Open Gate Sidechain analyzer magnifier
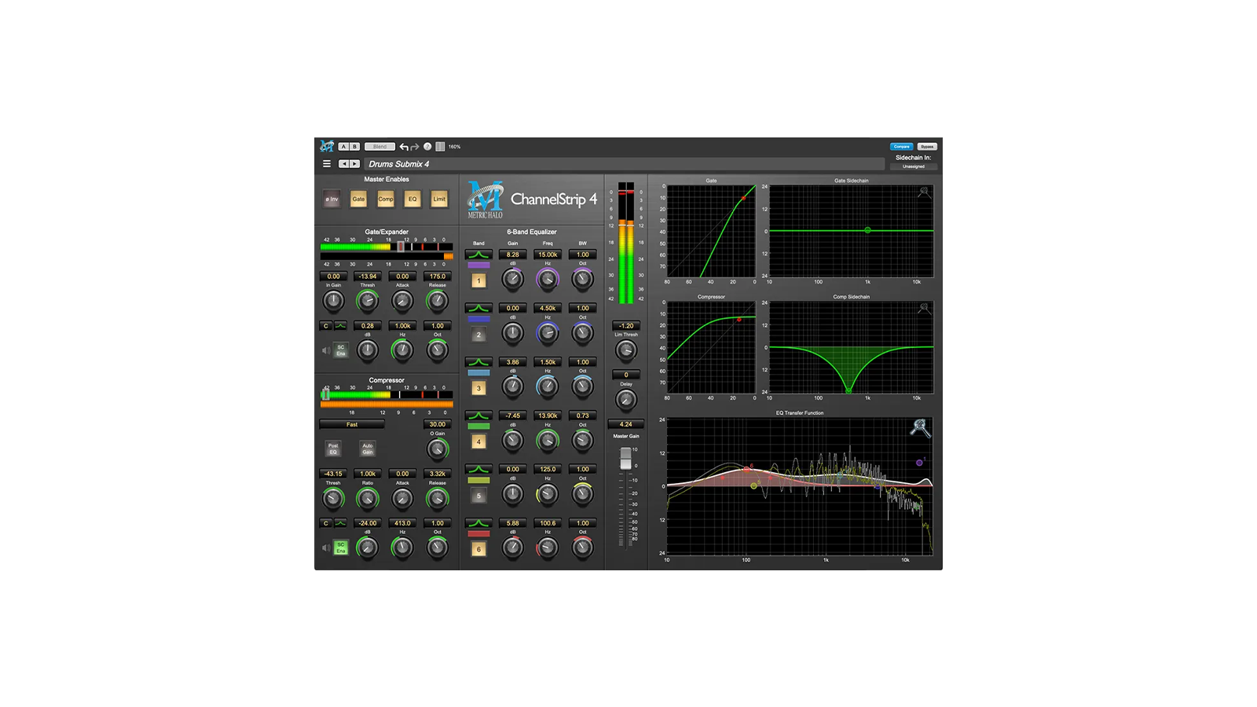 pos(924,192)
